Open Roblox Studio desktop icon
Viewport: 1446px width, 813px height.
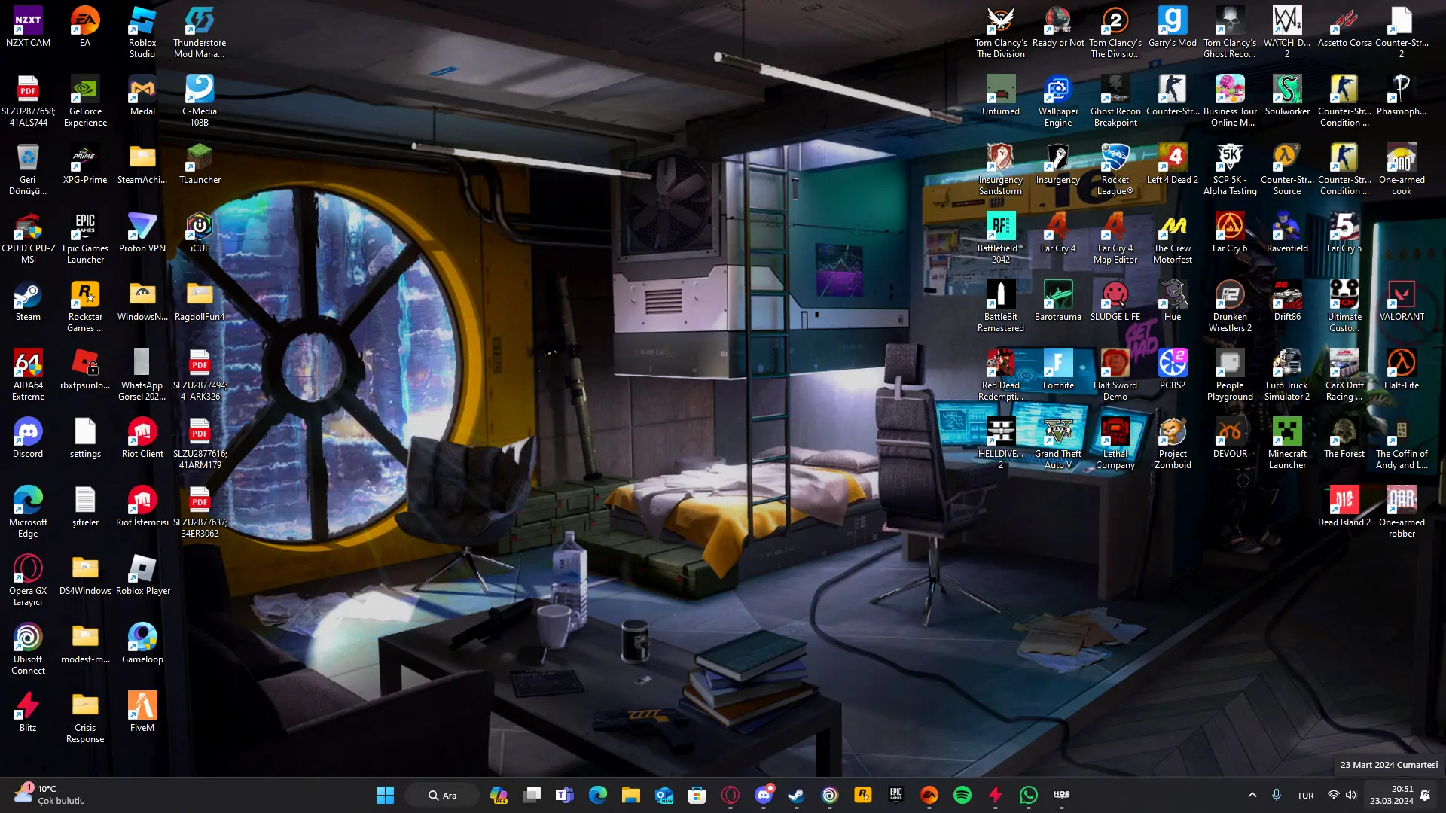pos(142,33)
